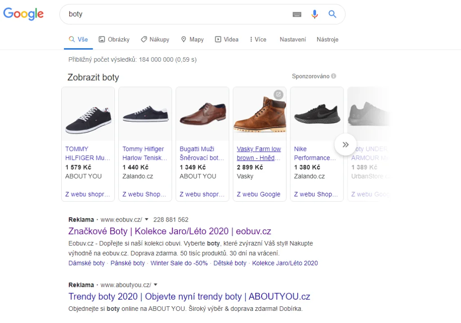
Task: Open the Nákupy tab
Action: pos(155,40)
